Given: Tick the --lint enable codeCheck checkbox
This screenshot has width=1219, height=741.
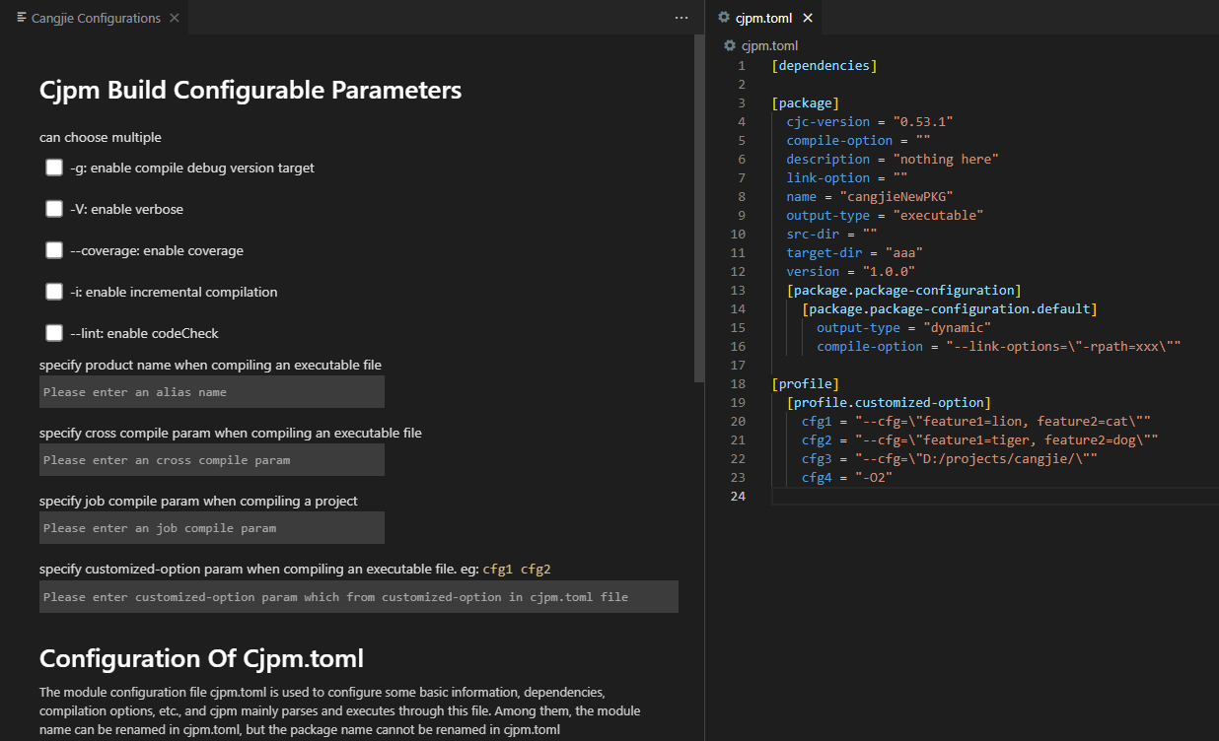Looking at the screenshot, I should pos(54,333).
